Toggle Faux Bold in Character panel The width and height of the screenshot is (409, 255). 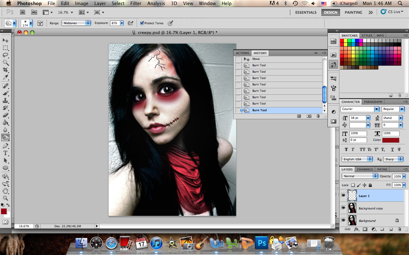[x=346, y=149]
